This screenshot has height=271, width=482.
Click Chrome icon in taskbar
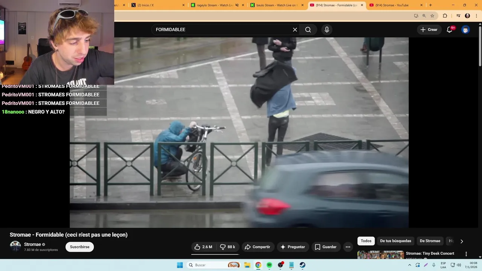(258, 265)
